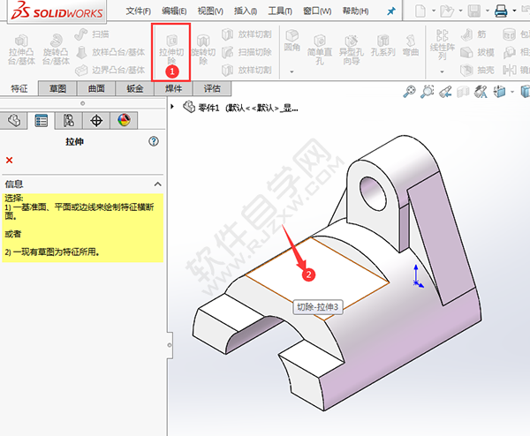The width and height of the screenshot is (530, 436).
Task: Choose the 旋转切除 revolved cut tool
Action: [203, 50]
